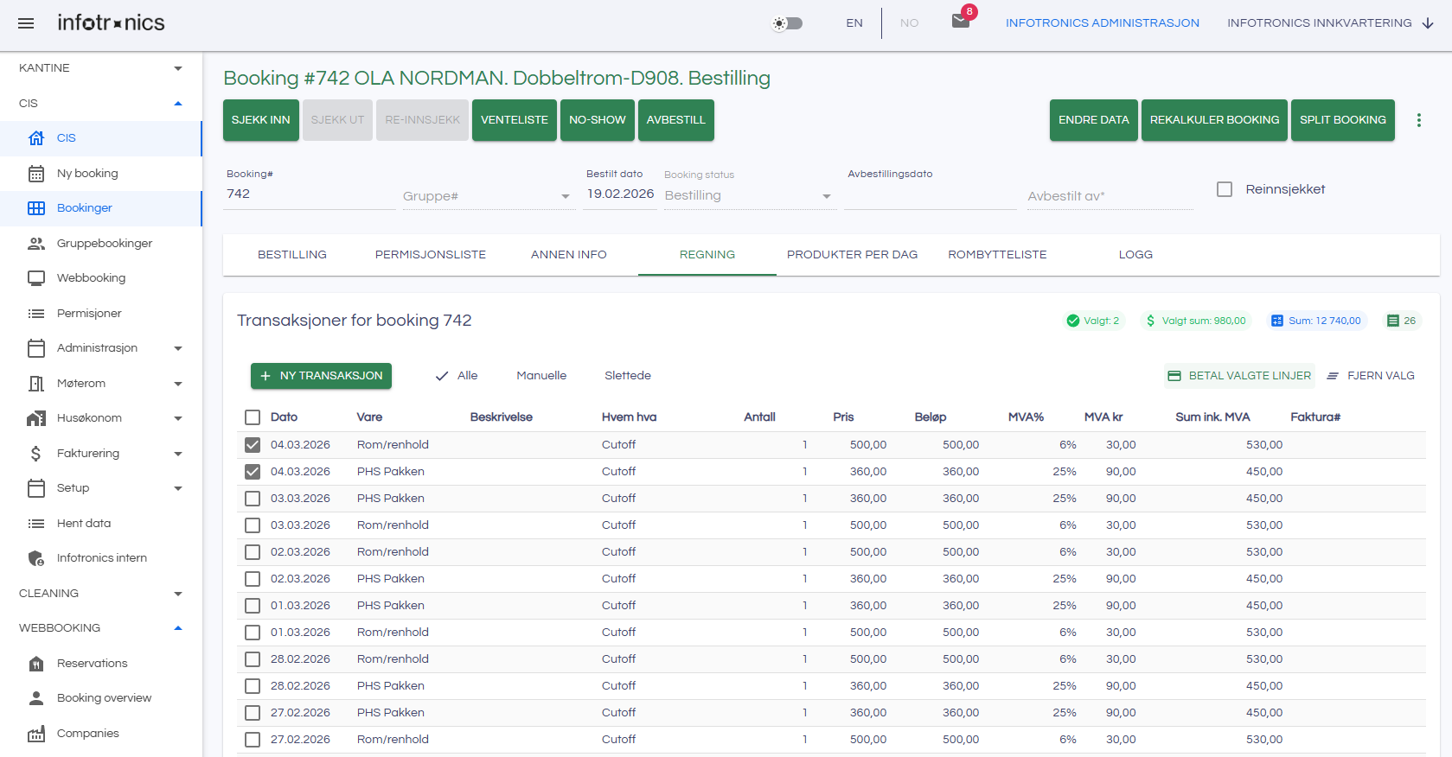Click the Companies factory icon
Screen dimensions: 1452x757
point(36,734)
